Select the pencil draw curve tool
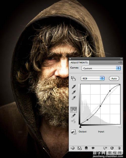This screenshot has height=158, width=126. click(74, 115)
